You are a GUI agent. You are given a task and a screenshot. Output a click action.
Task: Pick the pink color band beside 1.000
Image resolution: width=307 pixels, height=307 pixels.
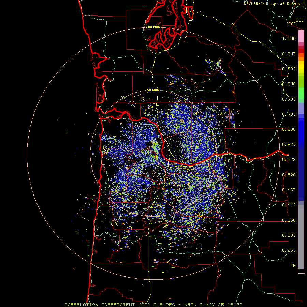(x=301, y=36)
